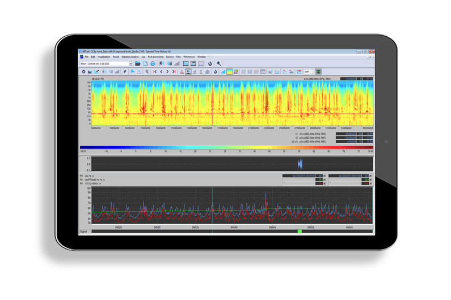Viewport: 451px width, 300px height.
Task: Jump to first position with red-bar arrow
Action: point(155,72)
